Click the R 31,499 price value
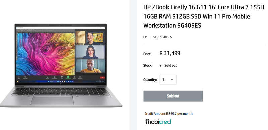This screenshot has width=268, height=130. click(x=170, y=53)
